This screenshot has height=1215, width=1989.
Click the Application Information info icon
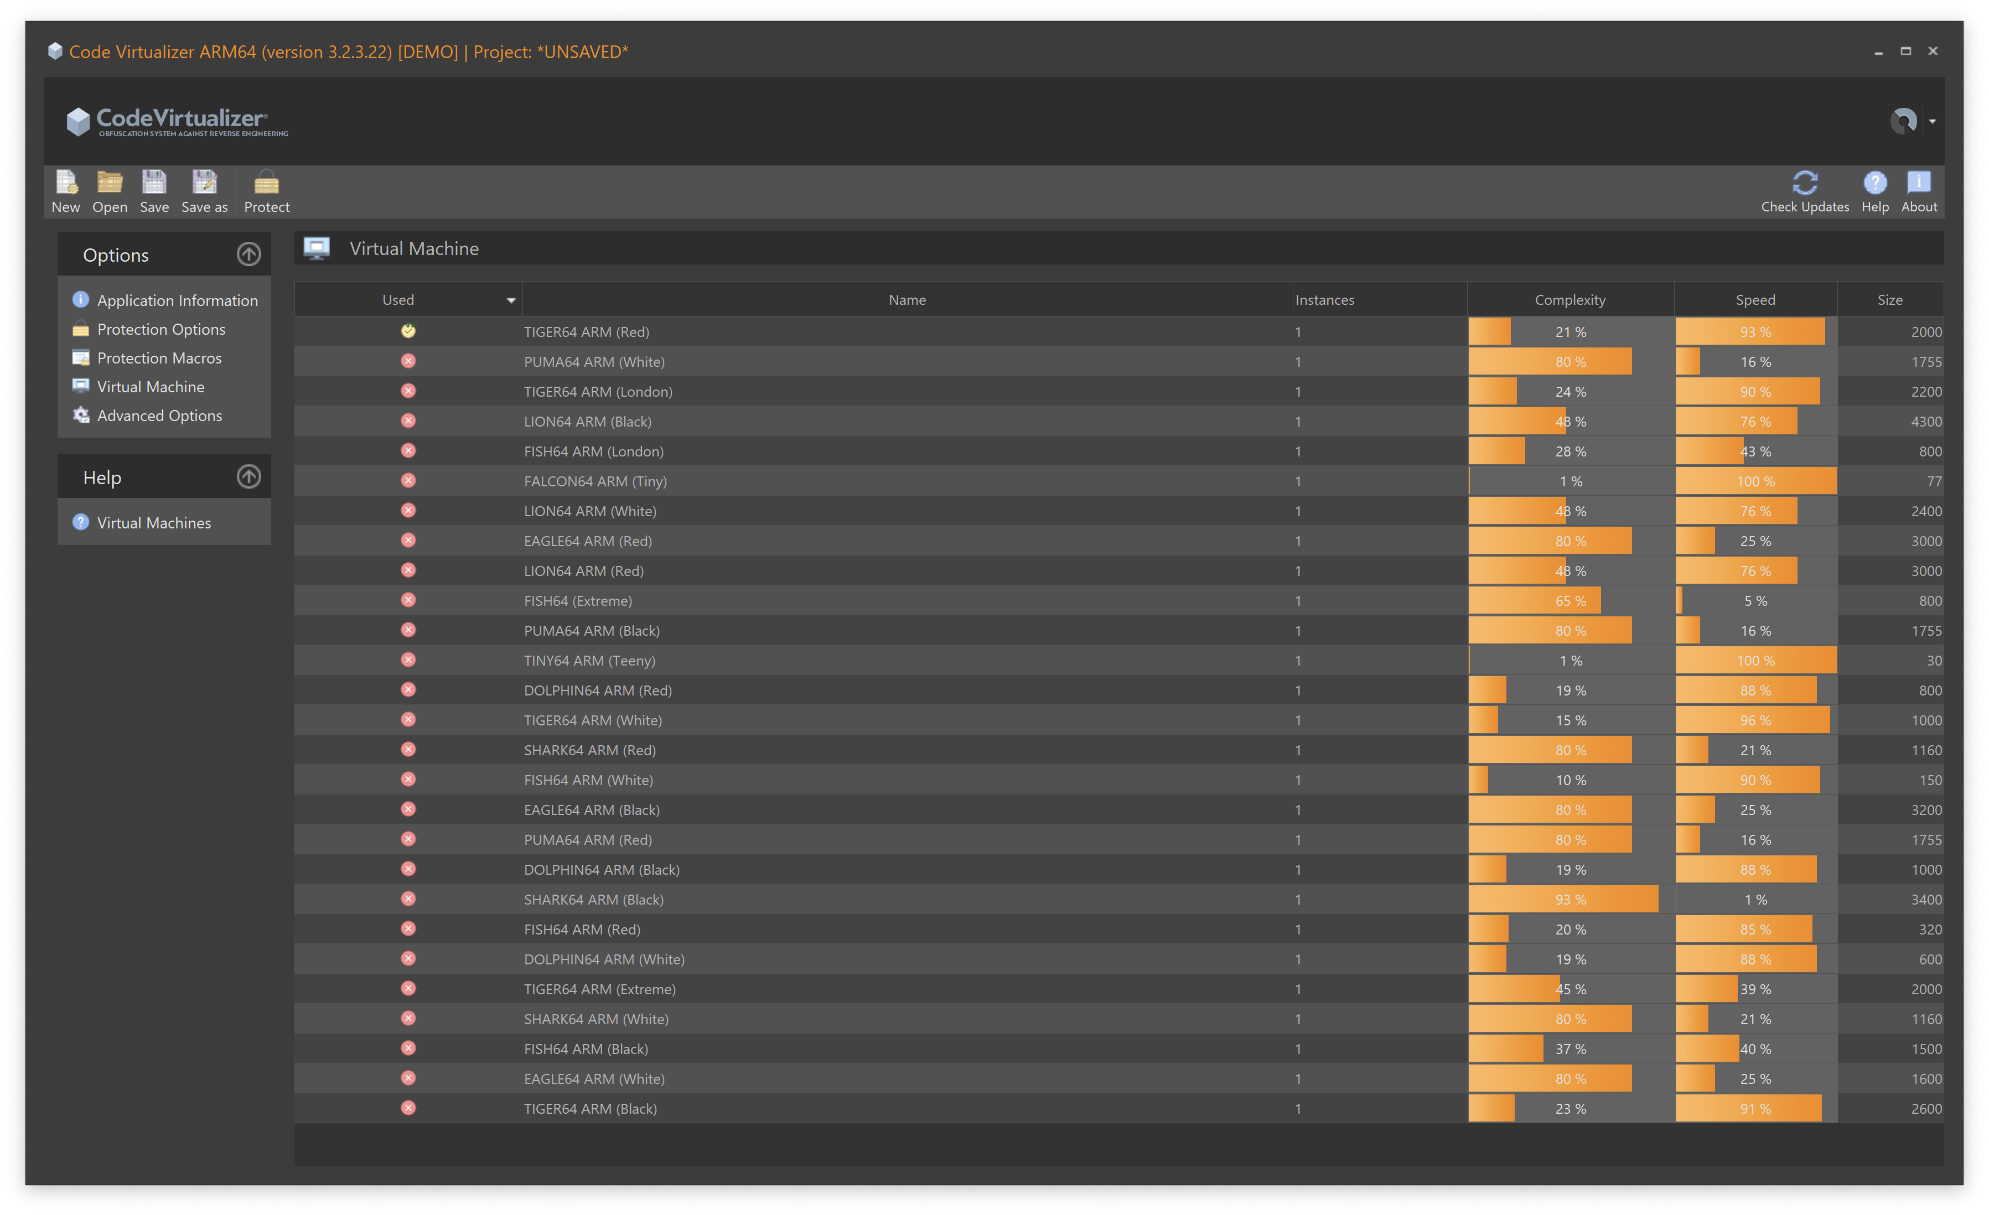[81, 299]
